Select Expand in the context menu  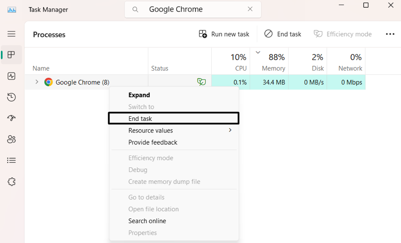139,95
